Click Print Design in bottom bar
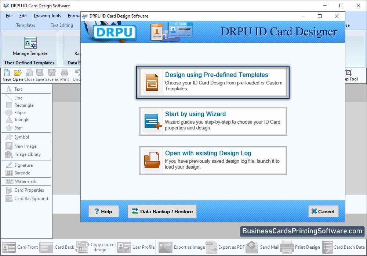Screen dimensions: 367x256 [x=300, y=247]
